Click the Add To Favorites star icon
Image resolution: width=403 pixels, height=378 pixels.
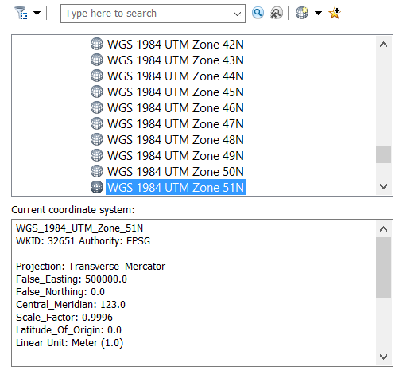coord(335,13)
